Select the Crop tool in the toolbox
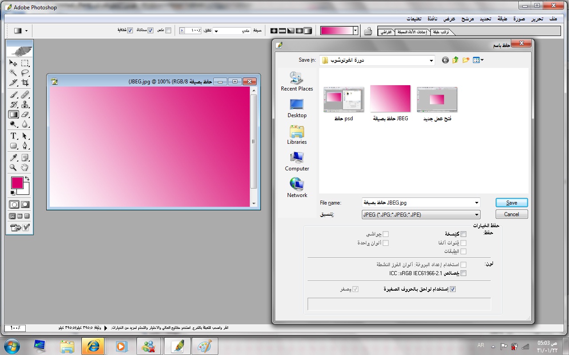This screenshot has width=569, height=355. coord(25,83)
